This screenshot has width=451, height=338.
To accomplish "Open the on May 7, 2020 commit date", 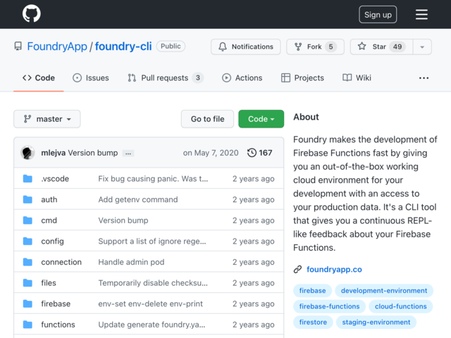I will 211,153.
